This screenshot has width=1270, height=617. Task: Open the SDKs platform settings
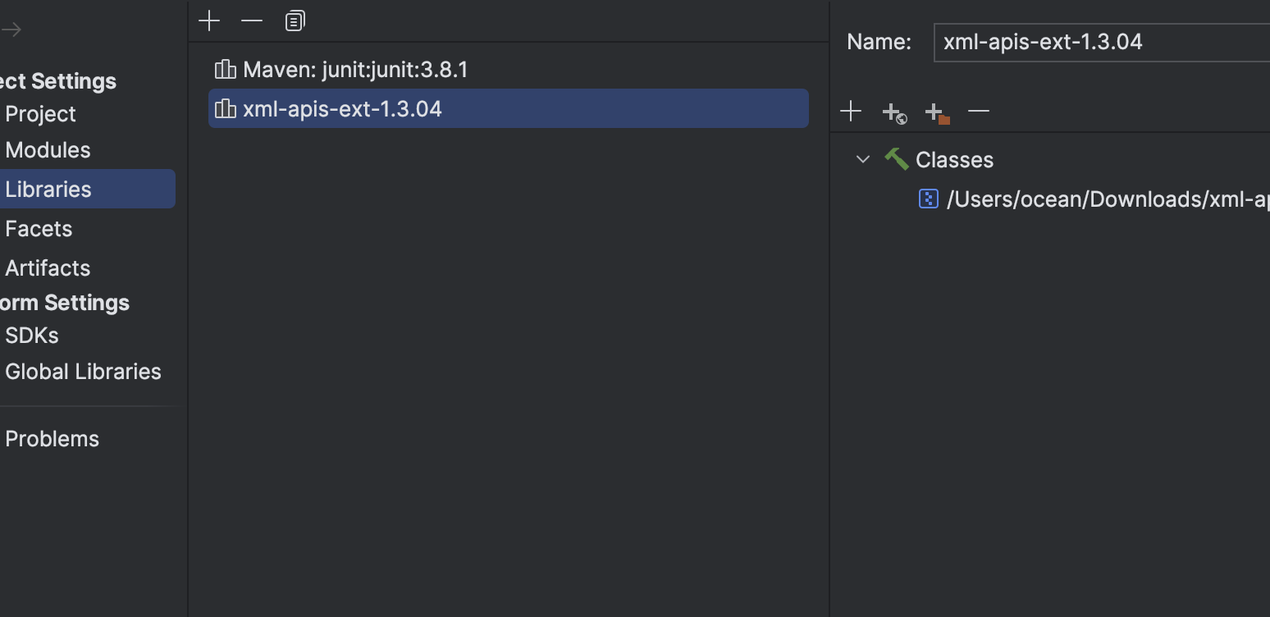(32, 336)
